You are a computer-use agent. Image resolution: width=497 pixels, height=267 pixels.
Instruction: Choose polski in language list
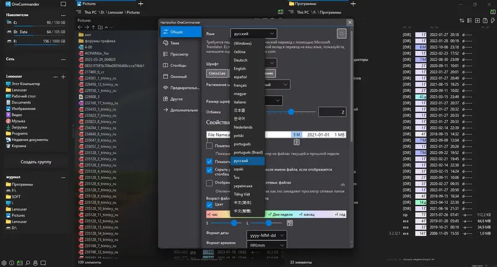tap(247, 135)
